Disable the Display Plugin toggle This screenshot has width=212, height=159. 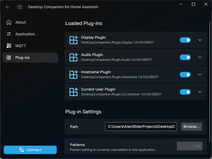tap(185, 40)
